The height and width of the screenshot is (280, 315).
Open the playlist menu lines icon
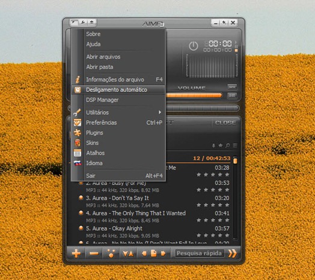[x=235, y=145]
